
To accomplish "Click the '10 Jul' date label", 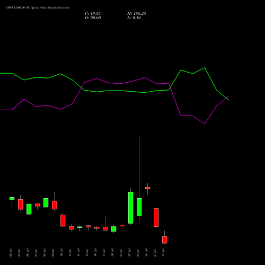I will point(61,253).
